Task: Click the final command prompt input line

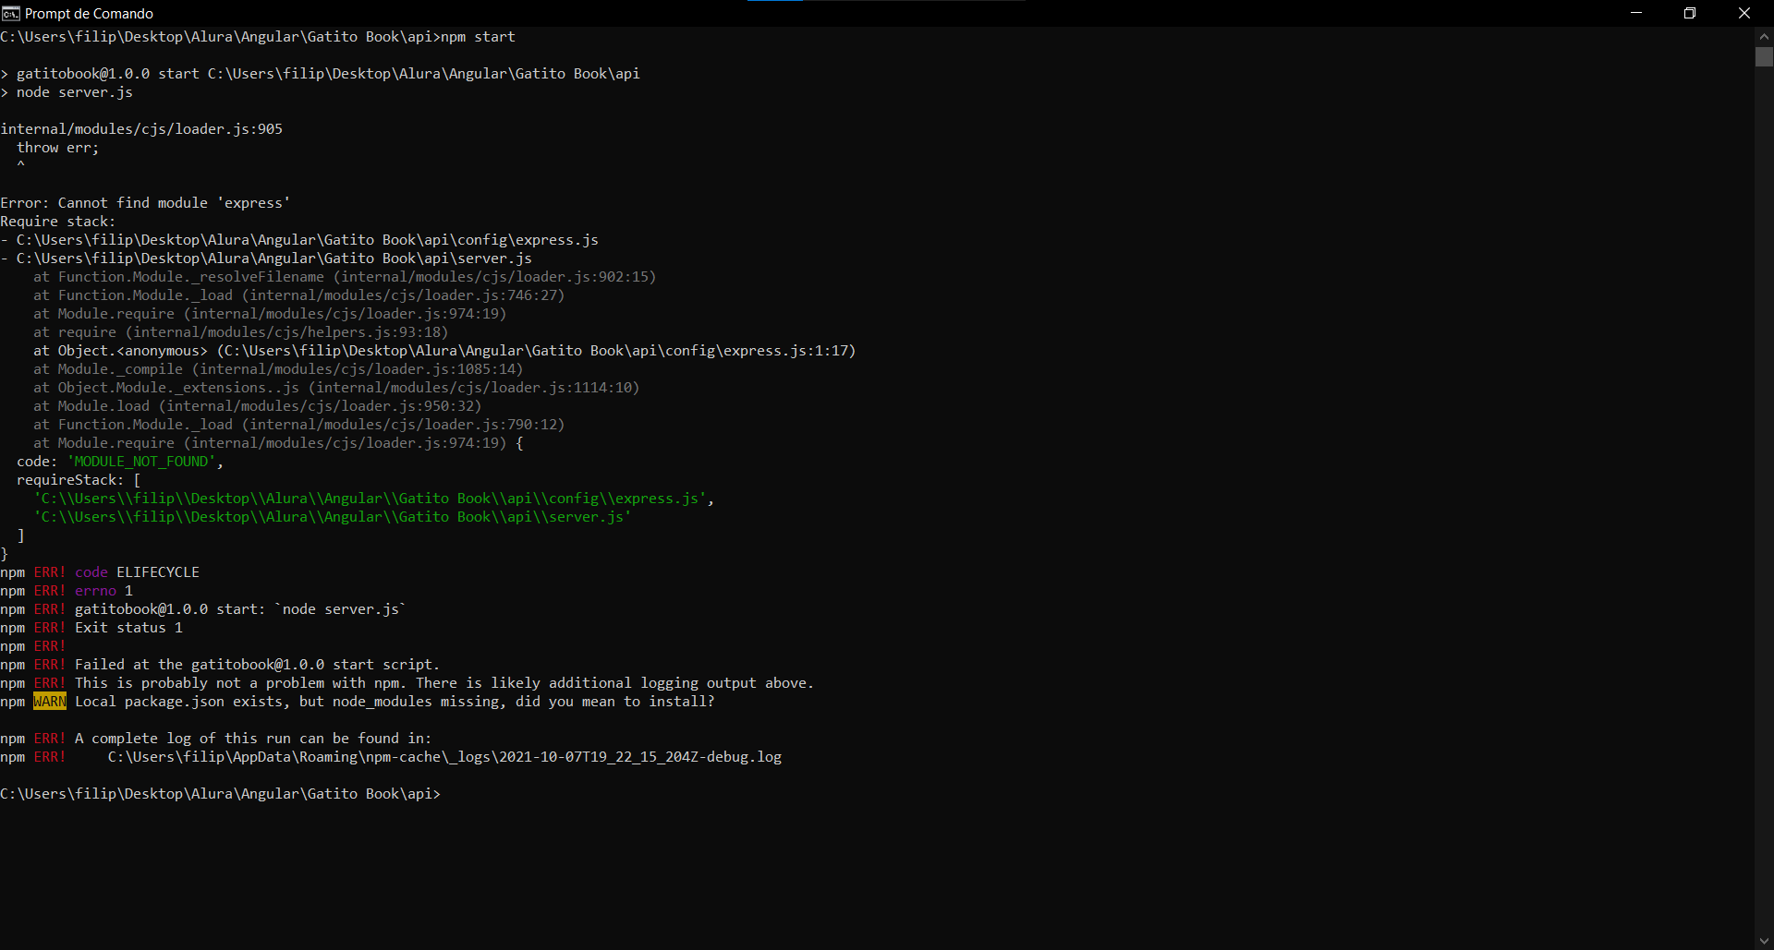Action: click(221, 794)
